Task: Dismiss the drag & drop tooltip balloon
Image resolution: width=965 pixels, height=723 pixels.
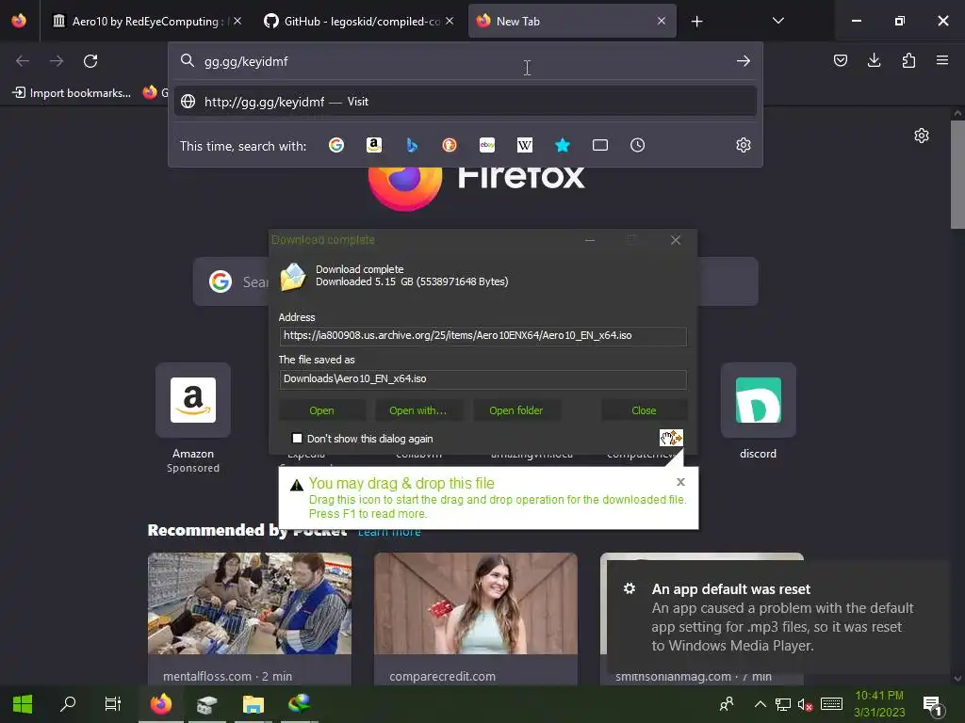Action: pos(680,482)
